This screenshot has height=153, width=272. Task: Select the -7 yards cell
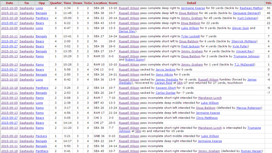coord(268,93)
